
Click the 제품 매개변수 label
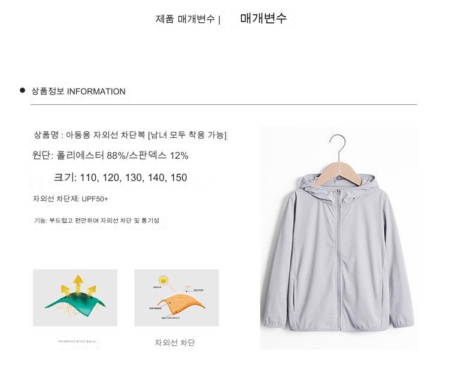(185, 19)
